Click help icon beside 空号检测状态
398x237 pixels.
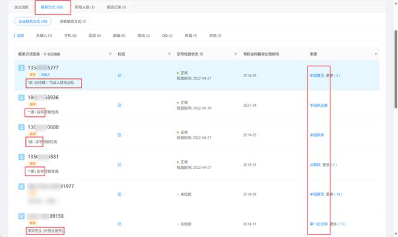[x=201, y=54]
